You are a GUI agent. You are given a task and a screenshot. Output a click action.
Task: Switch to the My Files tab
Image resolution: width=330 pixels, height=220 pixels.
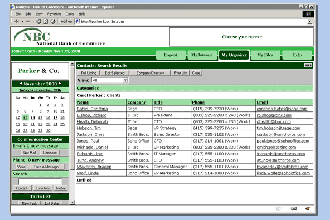point(265,55)
